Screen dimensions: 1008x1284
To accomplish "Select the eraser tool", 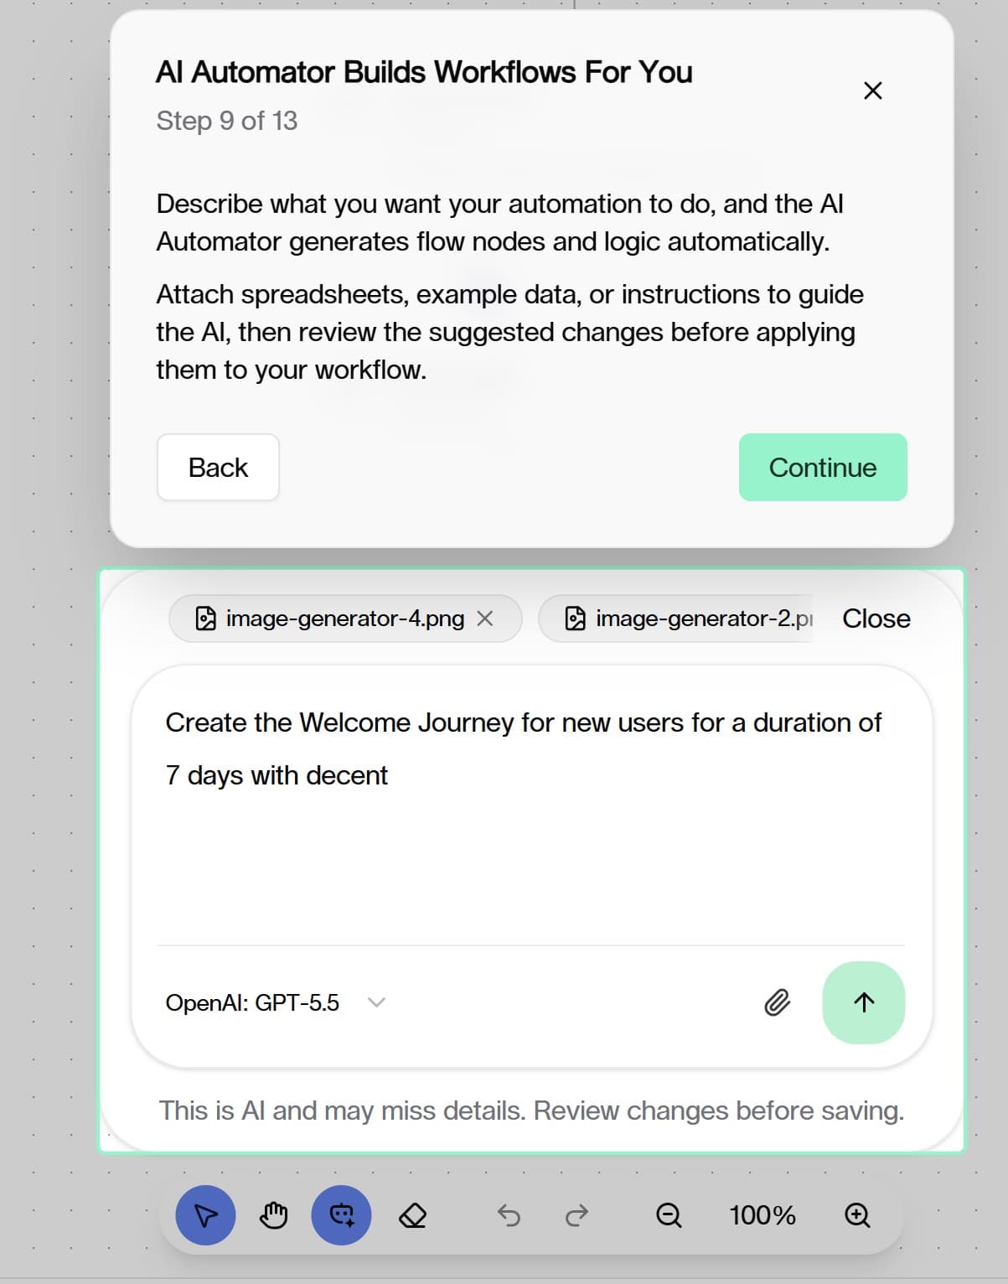I will click(x=412, y=1214).
